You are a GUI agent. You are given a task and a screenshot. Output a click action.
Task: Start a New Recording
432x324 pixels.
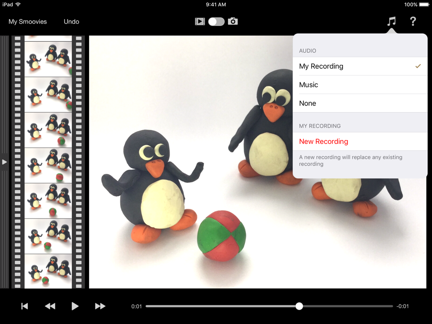323,141
